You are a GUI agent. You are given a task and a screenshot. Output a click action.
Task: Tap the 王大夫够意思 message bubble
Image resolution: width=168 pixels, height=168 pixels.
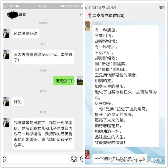(43, 57)
